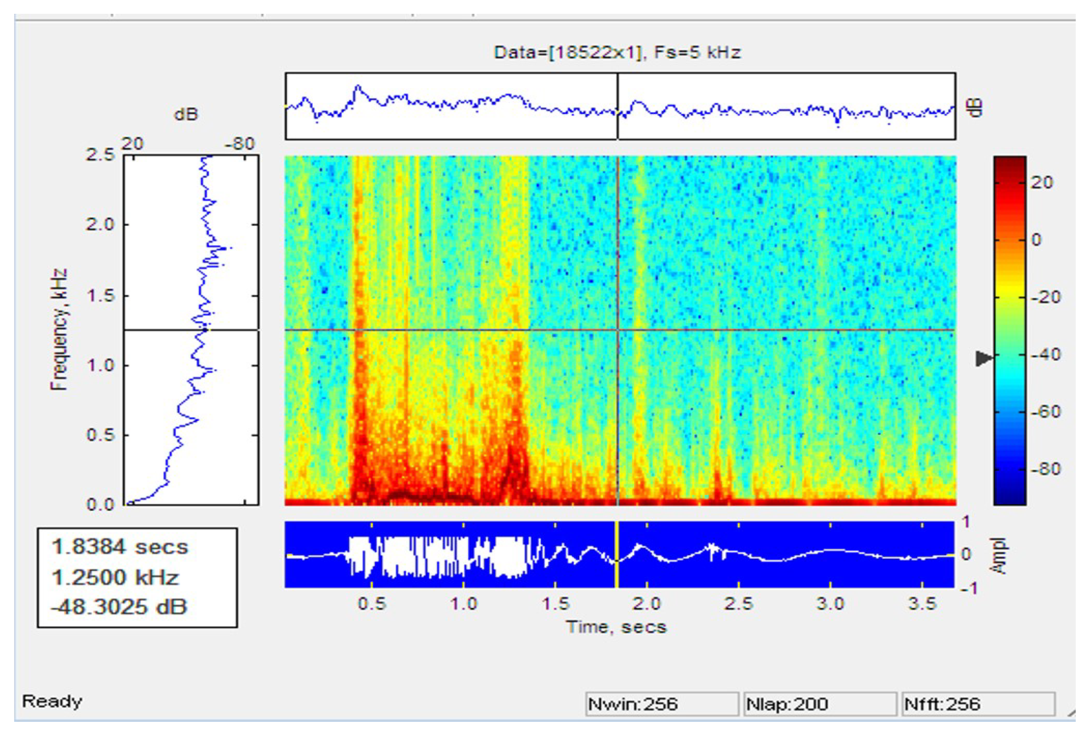This screenshot has height=737, width=1092.
Task: Click the 1.8384 secs readout value
Action: point(119,547)
